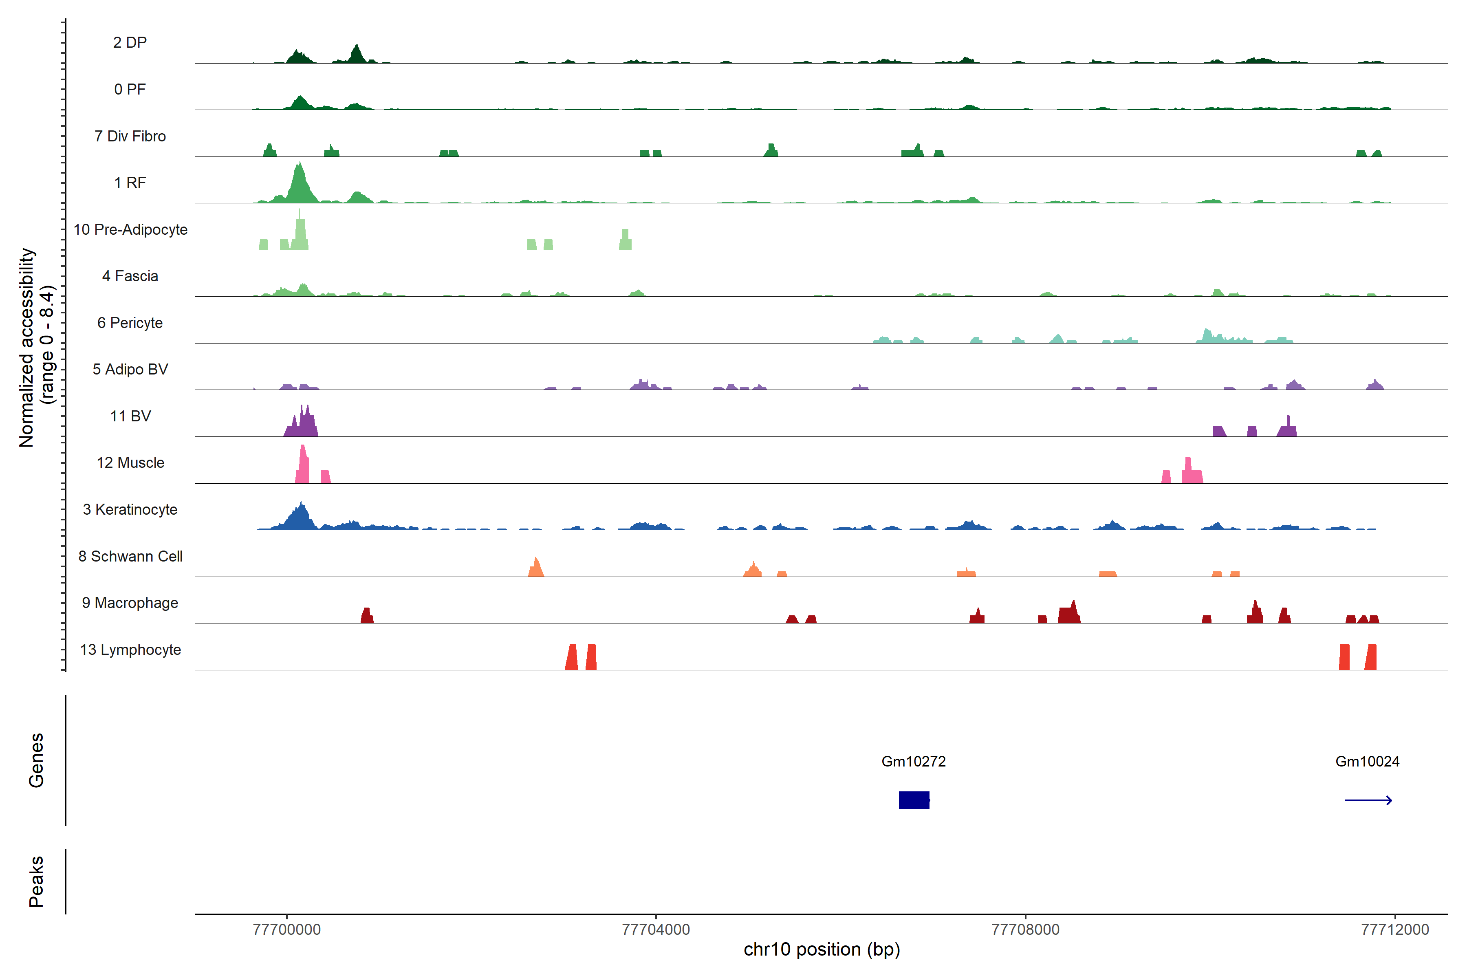Click the Gm10272 gene block

pyautogui.click(x=914, y=800)
